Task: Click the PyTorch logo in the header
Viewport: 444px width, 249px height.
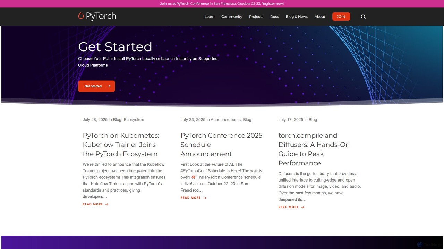Action: pos(97,16)
